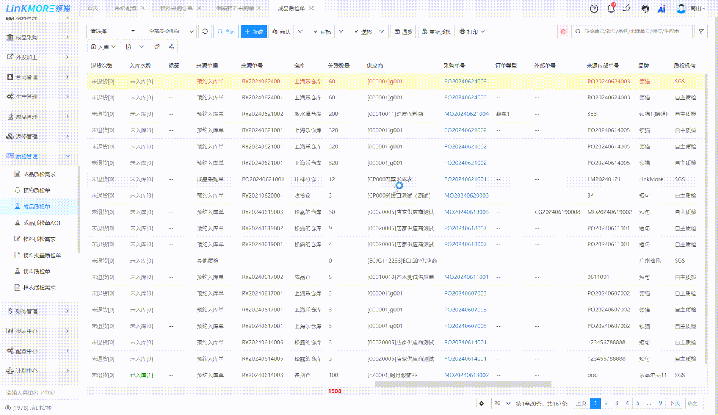Image resolution: width=718 pixels, height=415 pixels.
Task: Click the blue 新建 button
Action: 254,31
